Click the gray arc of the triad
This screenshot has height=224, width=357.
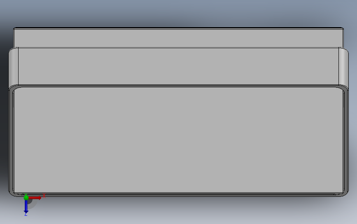33,204
